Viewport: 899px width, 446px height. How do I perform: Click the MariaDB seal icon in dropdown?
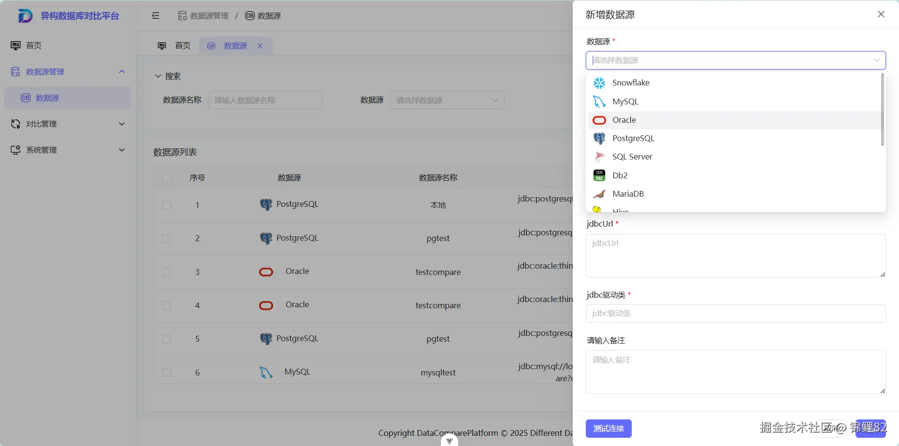pos(599,194)
